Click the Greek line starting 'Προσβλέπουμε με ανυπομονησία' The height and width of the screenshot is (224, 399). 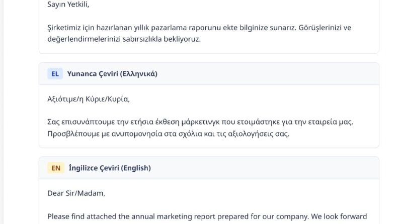169,134
